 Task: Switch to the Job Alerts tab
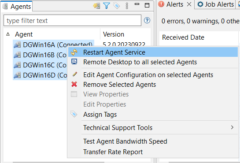(x=216, y=4)
